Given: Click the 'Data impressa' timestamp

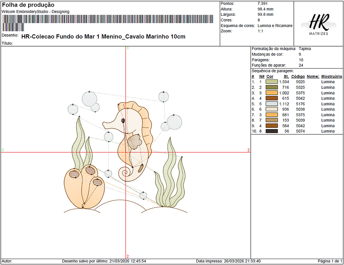Looking at the screenshot, I should pos(228,261).
